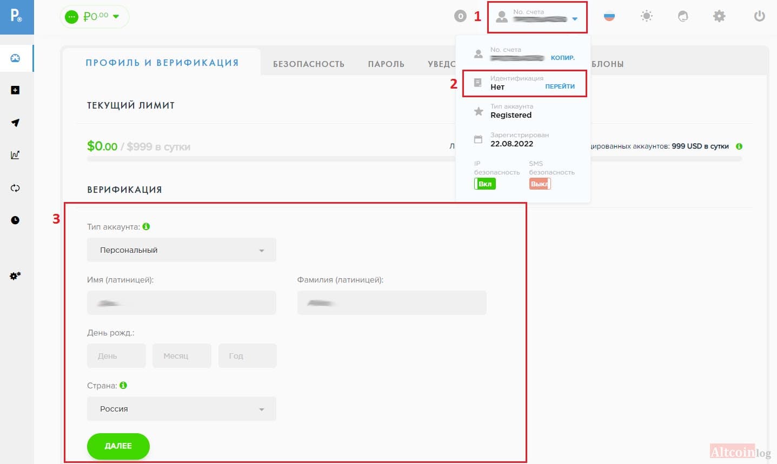Viewport: 777px width, 464px height.
Task: Open support via the headset icon
Action: [x=683, y=16]
